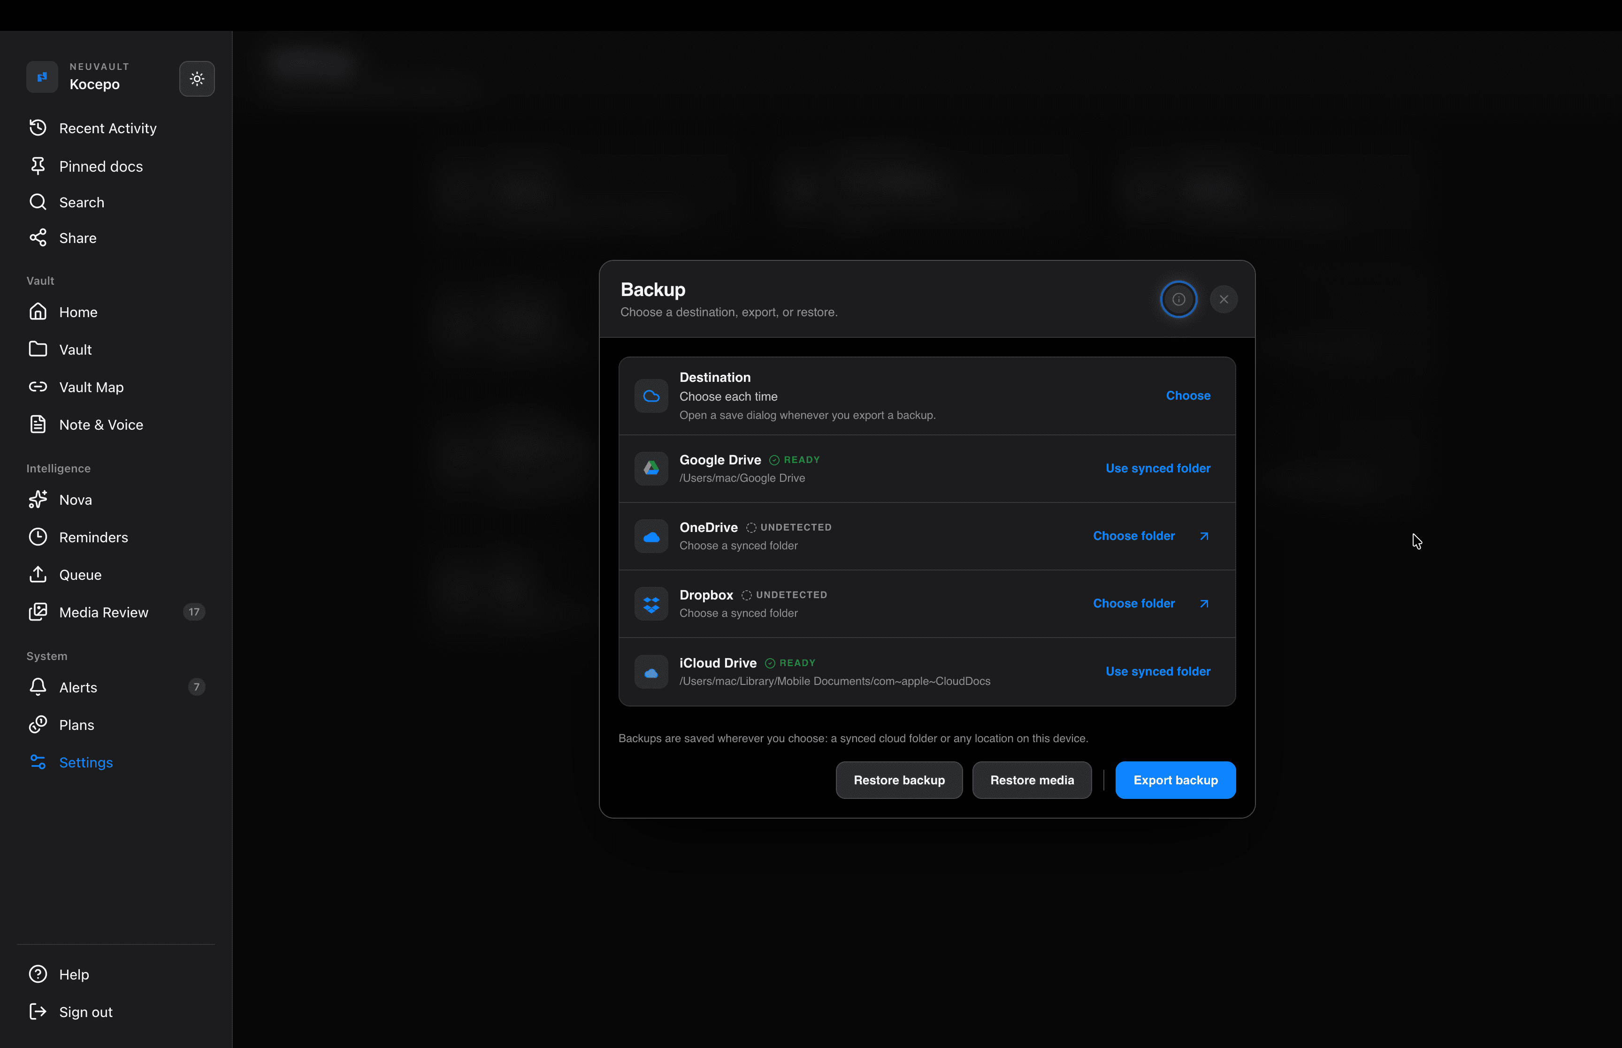Viewport: 1622px width, 1048px height.
Task: Click the Export backup button
Action: [1175, 780]
